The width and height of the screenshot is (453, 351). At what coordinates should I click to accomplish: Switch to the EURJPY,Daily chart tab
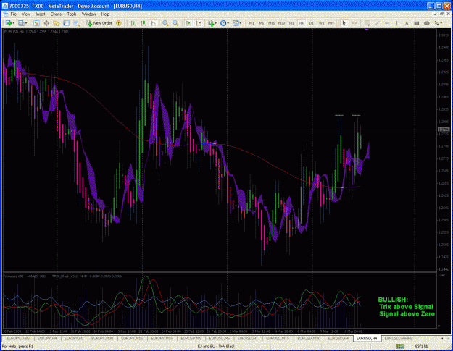(18, 338)
